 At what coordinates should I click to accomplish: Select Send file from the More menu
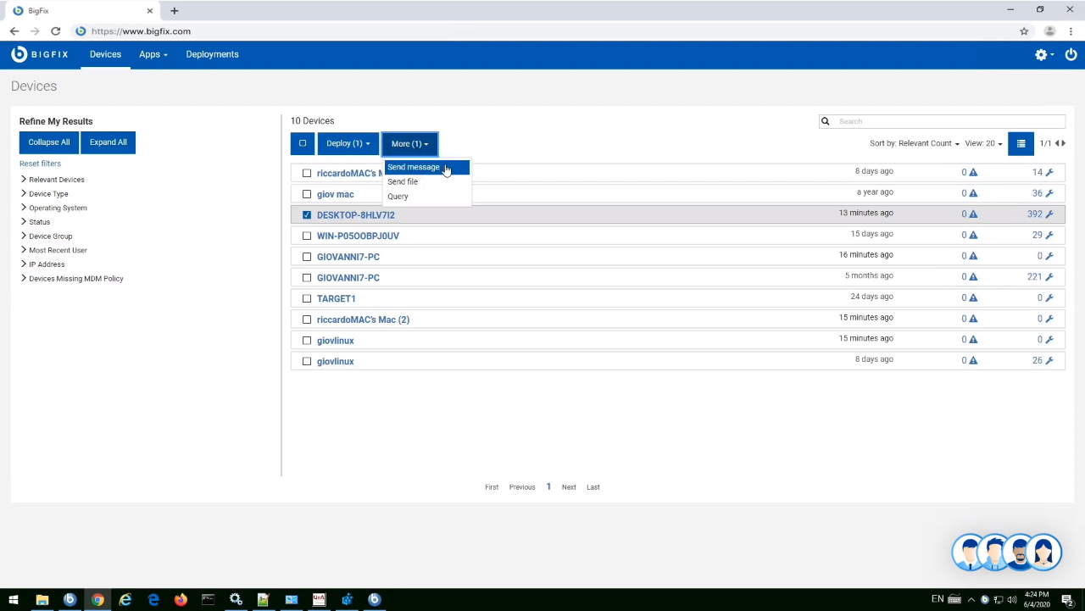pos(403,181)
